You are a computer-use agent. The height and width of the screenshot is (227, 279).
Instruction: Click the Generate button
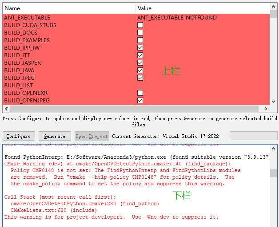[x=55, y=136]
